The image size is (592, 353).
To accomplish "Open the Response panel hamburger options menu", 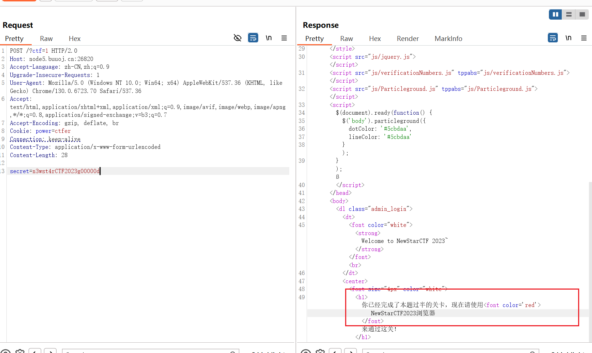I will (584, 38).
